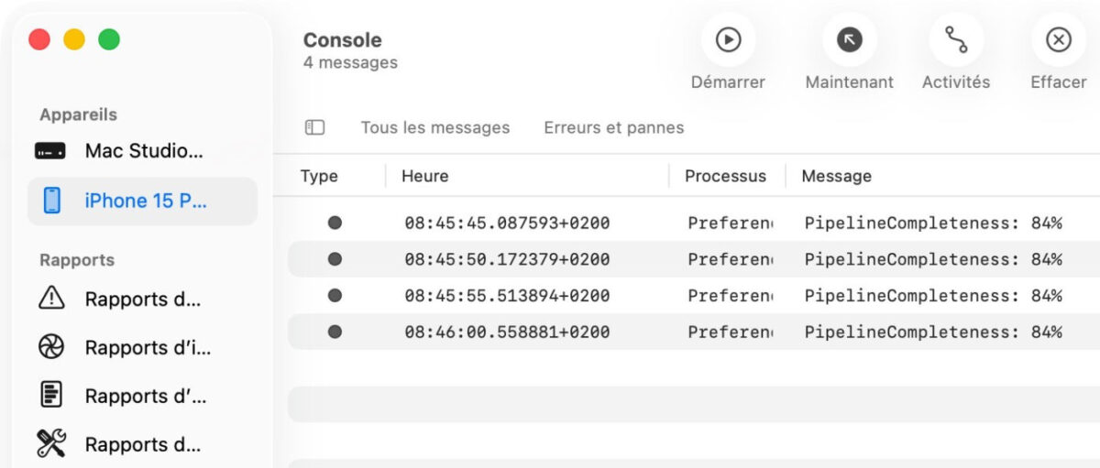Select iPhone 15 P... device
This screenshot has height=468, width=1100.
146,201
